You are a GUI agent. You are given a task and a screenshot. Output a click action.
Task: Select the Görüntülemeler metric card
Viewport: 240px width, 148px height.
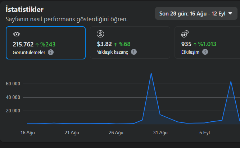pos(46,43)
